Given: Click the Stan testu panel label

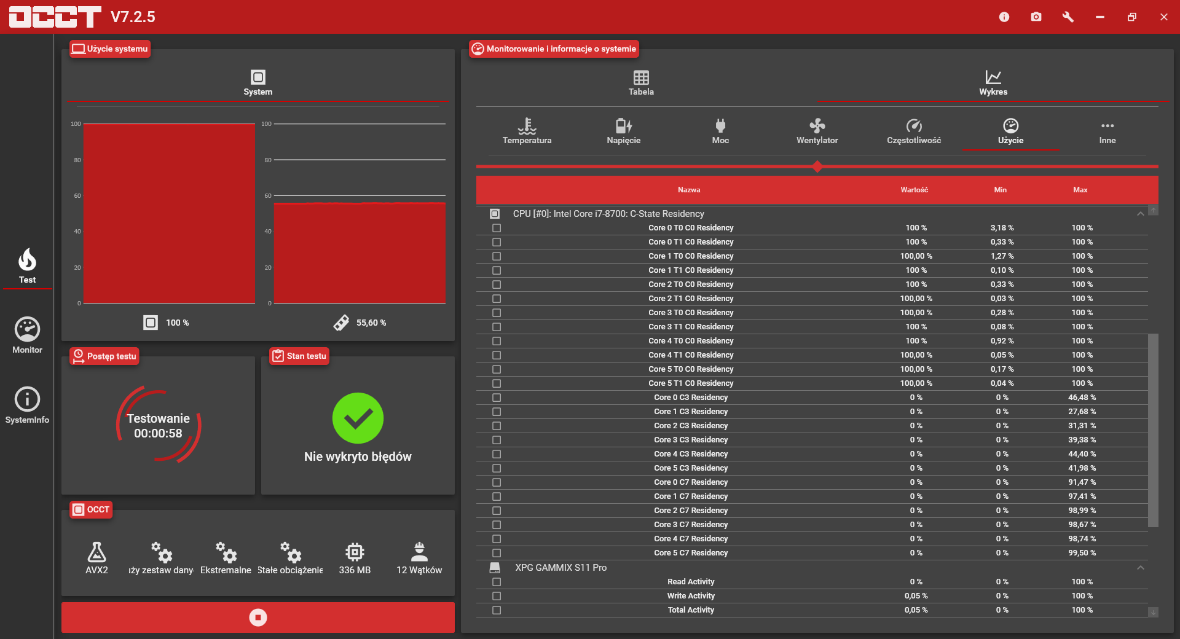Looking at the screenshot, I should click(299, 356).
